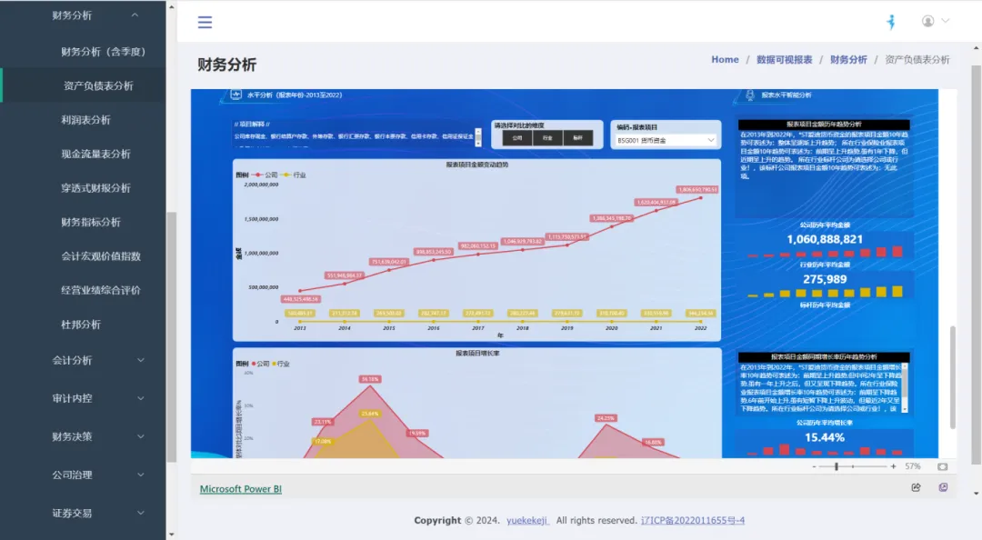Image resolution: width=982 pixels, height=540 pixels.
Task: Click the 2022 company data point label
Action: (697, 190)
